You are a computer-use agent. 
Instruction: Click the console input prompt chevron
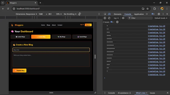click(x=104, y=78)
